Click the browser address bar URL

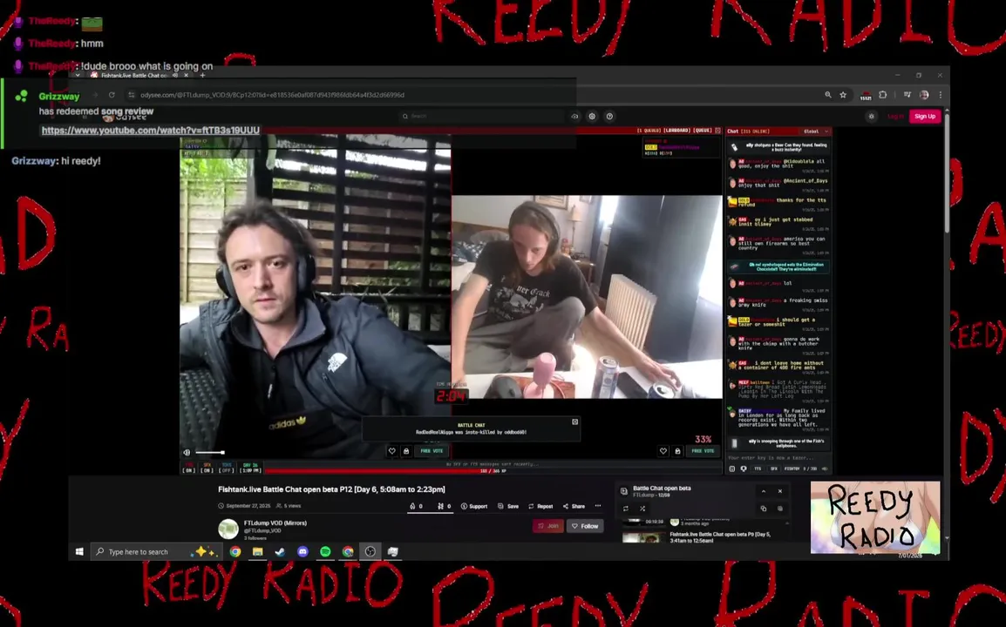(272, 95)
